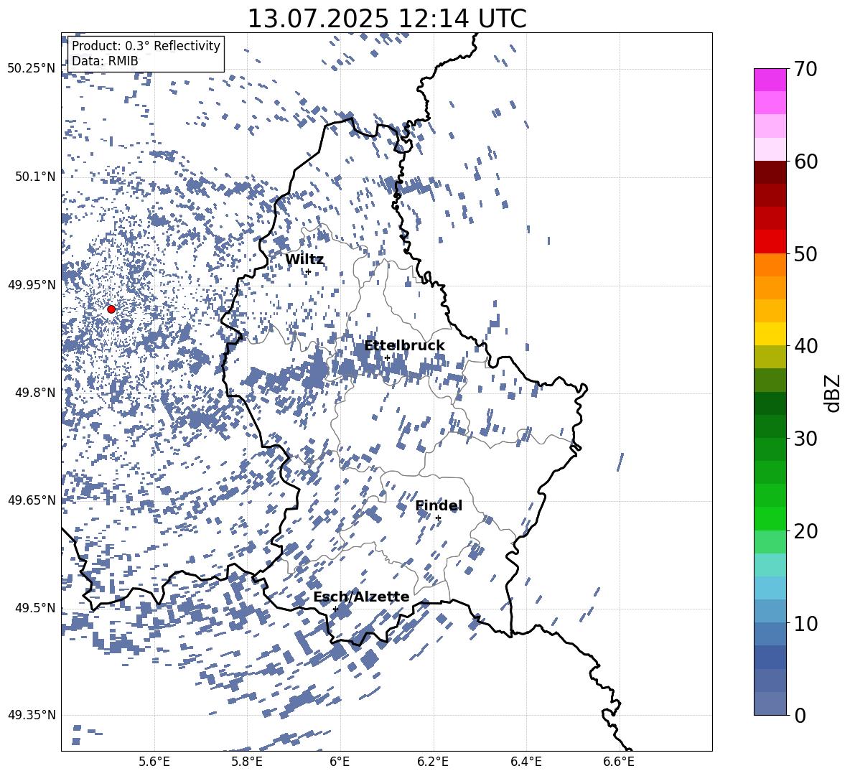Pick the olive colorbar swatch just below 40
Image resolution: width=850 pixels, height=776 pixels.
point(770,357)
